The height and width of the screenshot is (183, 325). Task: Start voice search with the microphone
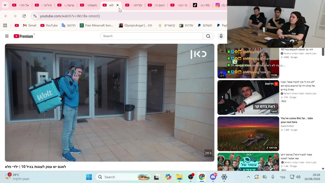coord(221,36)
